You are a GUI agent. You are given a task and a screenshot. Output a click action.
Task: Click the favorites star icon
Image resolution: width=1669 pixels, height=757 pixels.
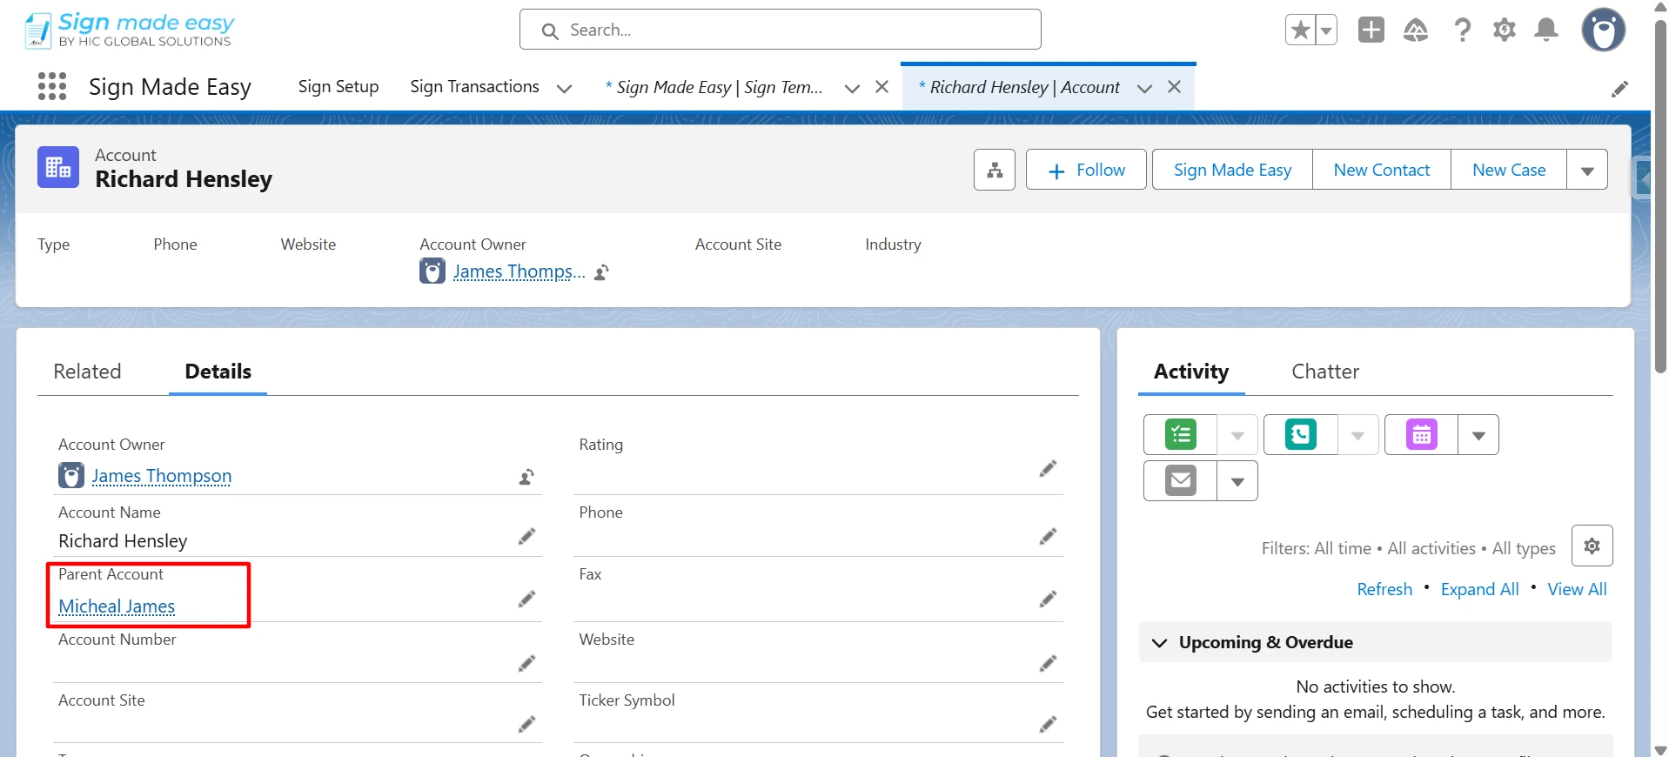pos(1300,30)
